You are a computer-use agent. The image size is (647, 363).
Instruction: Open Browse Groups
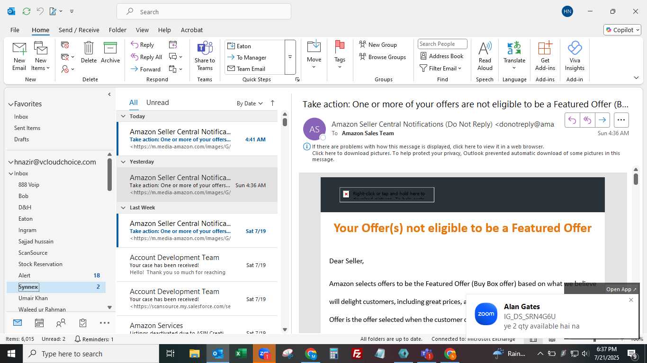383,57
